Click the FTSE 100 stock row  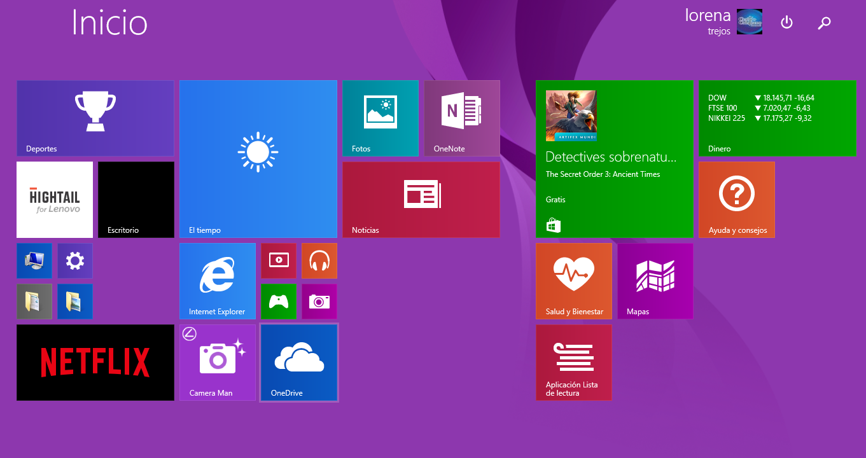(x=759, y=108)
